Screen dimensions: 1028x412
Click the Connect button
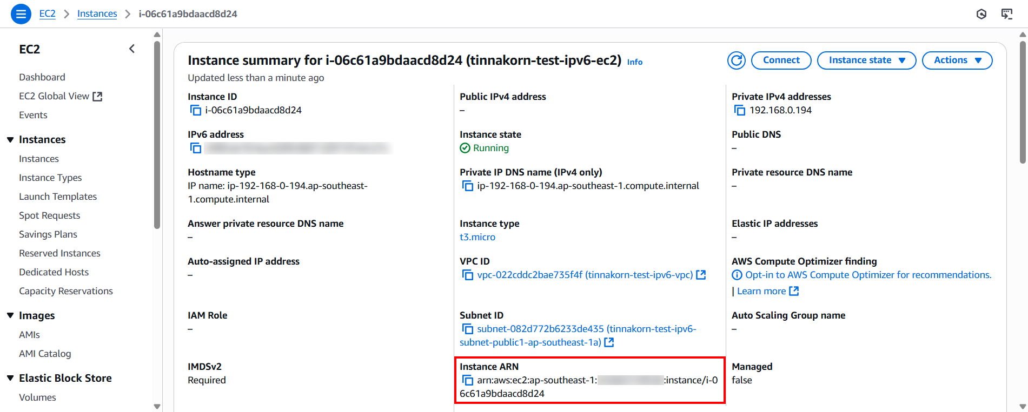click(x=781, y=60)
